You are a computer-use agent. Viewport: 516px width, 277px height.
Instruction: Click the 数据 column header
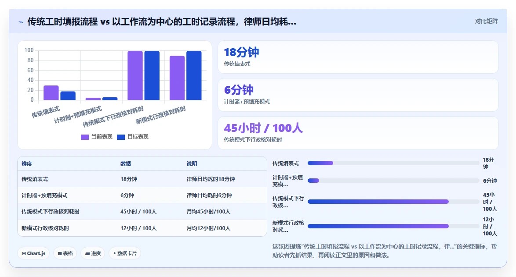[126, 164]
